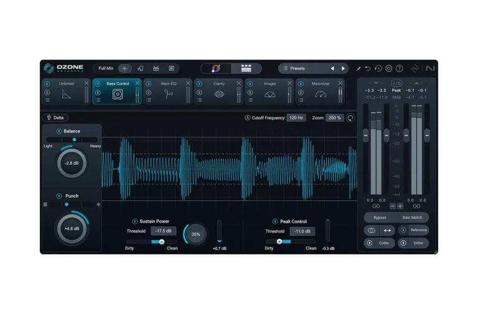Link the output gain faders
Image resolution: width=478 pixels, height=314 pixels.
coord(416,206)
